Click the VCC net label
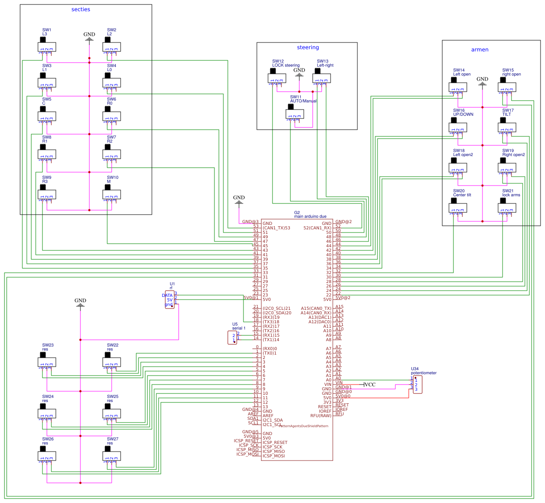Image resolution: width=545 pixels, height=503 pixels. click(x=370, y=385)
